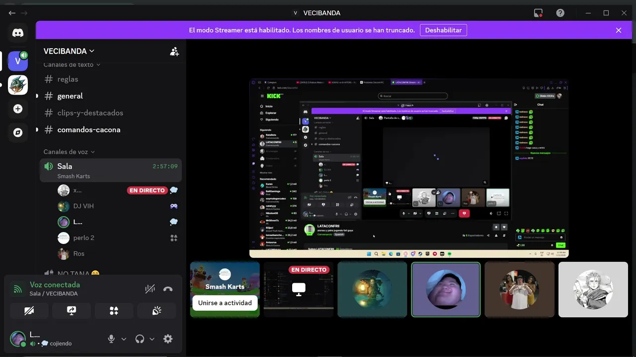Click Unirse a actividad button
Viewport: 636px width, 357px height.
[225, 302]
